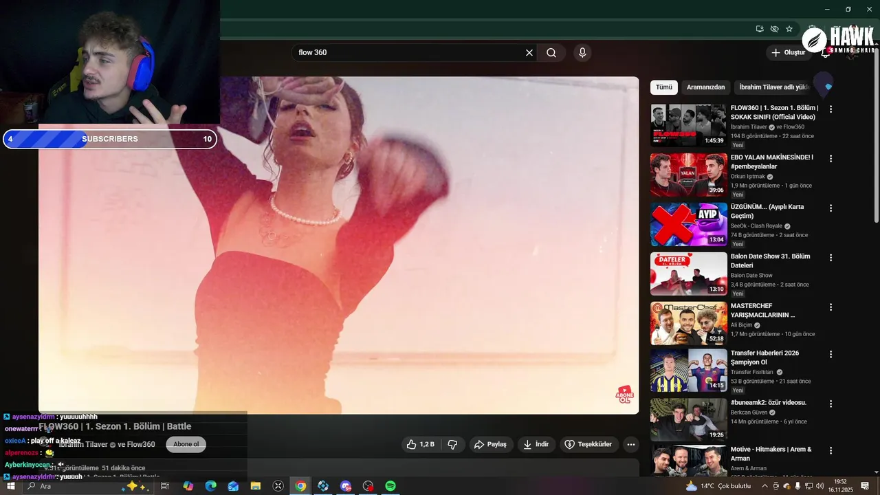
Task: Open options menu for #buneamk2 video
Action: point(830,404)
